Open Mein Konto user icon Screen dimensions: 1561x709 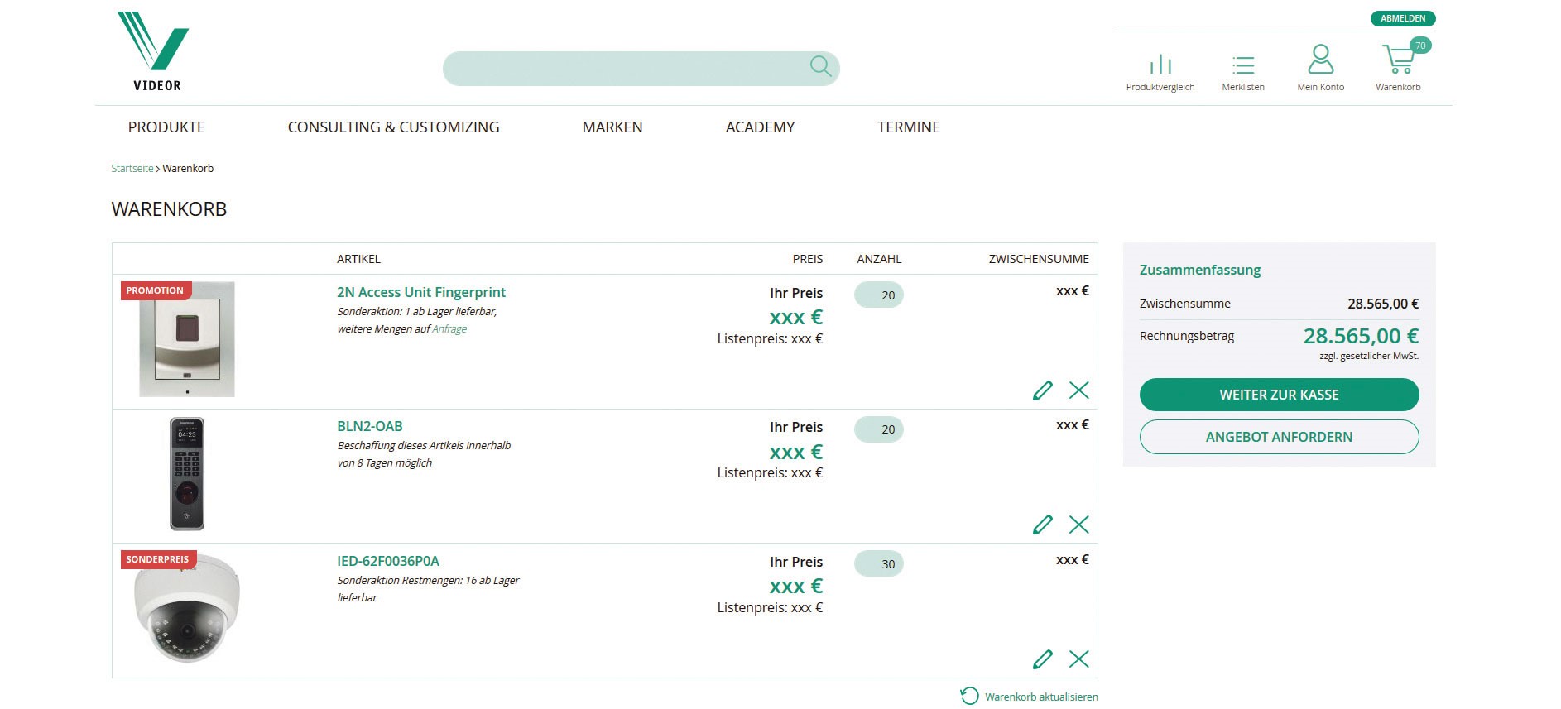point(1320,59)
